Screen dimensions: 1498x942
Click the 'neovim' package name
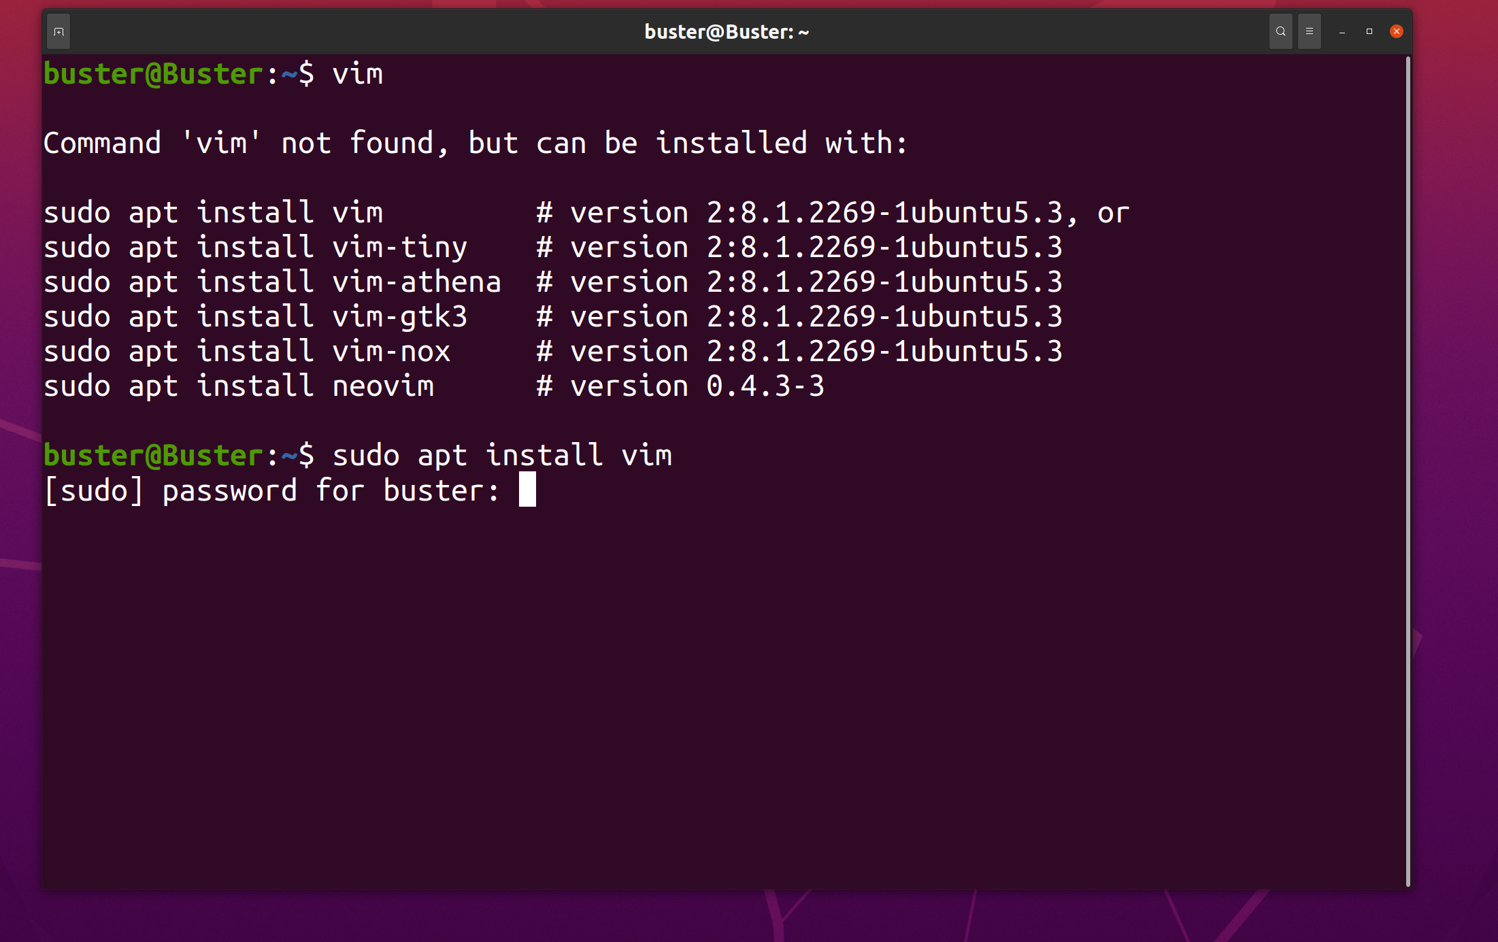(383, 386)
